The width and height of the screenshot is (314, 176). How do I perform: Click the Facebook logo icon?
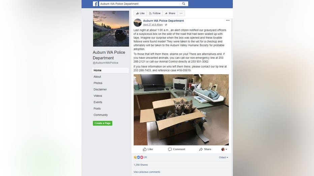tap(95, 4)
